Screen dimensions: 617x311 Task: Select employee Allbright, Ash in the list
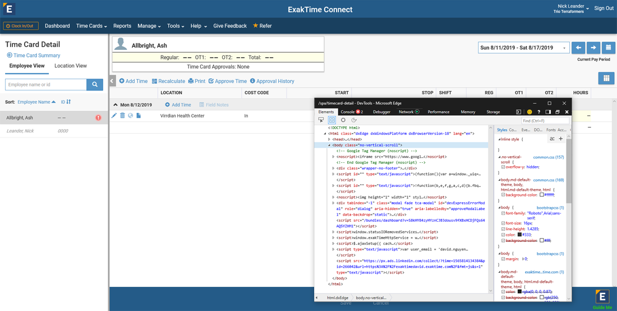pos(54,118)
